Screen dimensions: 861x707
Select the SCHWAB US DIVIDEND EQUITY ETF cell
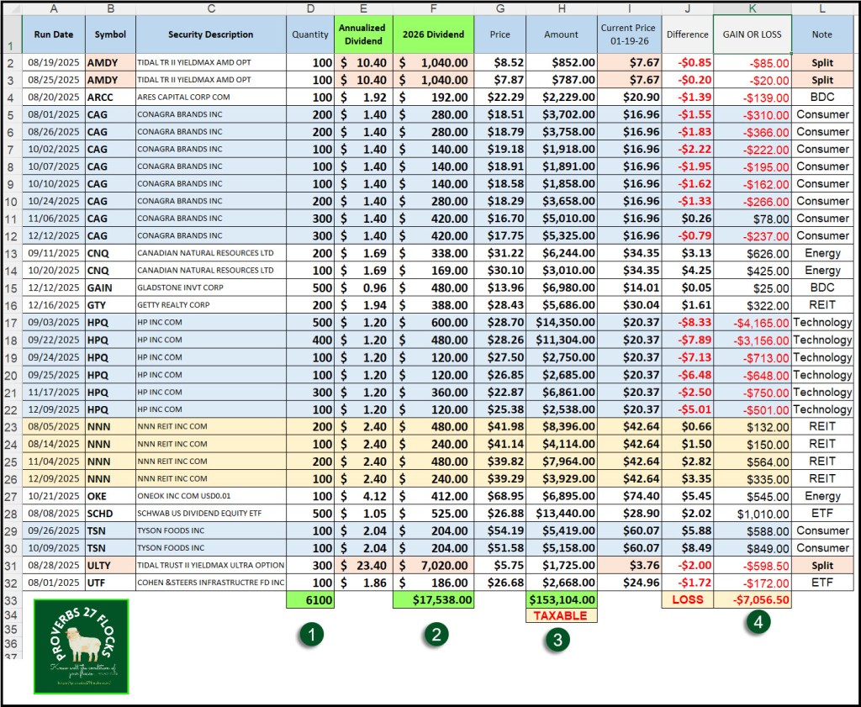[210, 513]
